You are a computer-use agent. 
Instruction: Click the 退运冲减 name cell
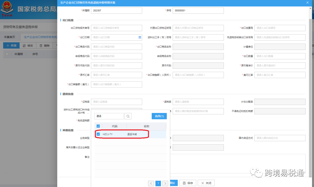pos(132,134)
